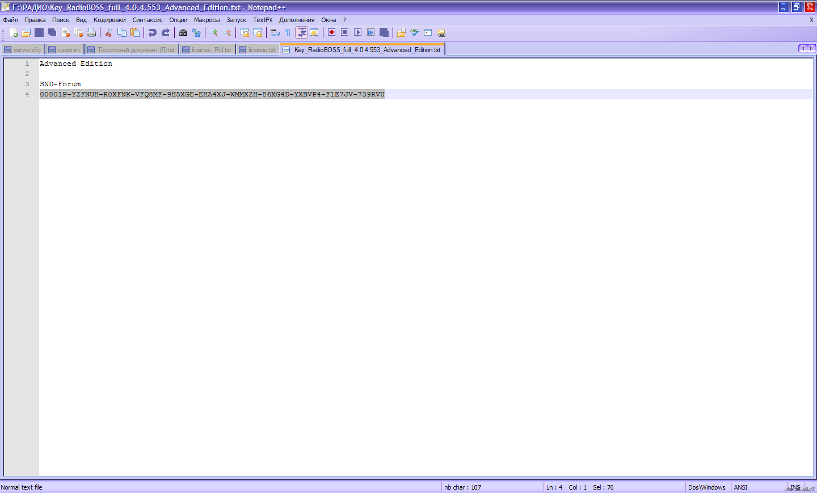Switch to the license.txt tab

258,50
